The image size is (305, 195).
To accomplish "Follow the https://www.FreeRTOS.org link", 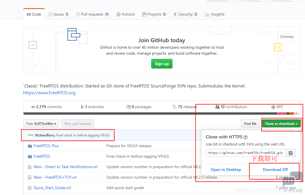I will (x=49, y=93).
